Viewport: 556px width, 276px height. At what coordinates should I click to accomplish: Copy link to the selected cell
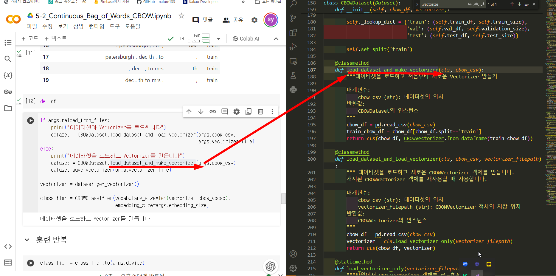(213, 111)
